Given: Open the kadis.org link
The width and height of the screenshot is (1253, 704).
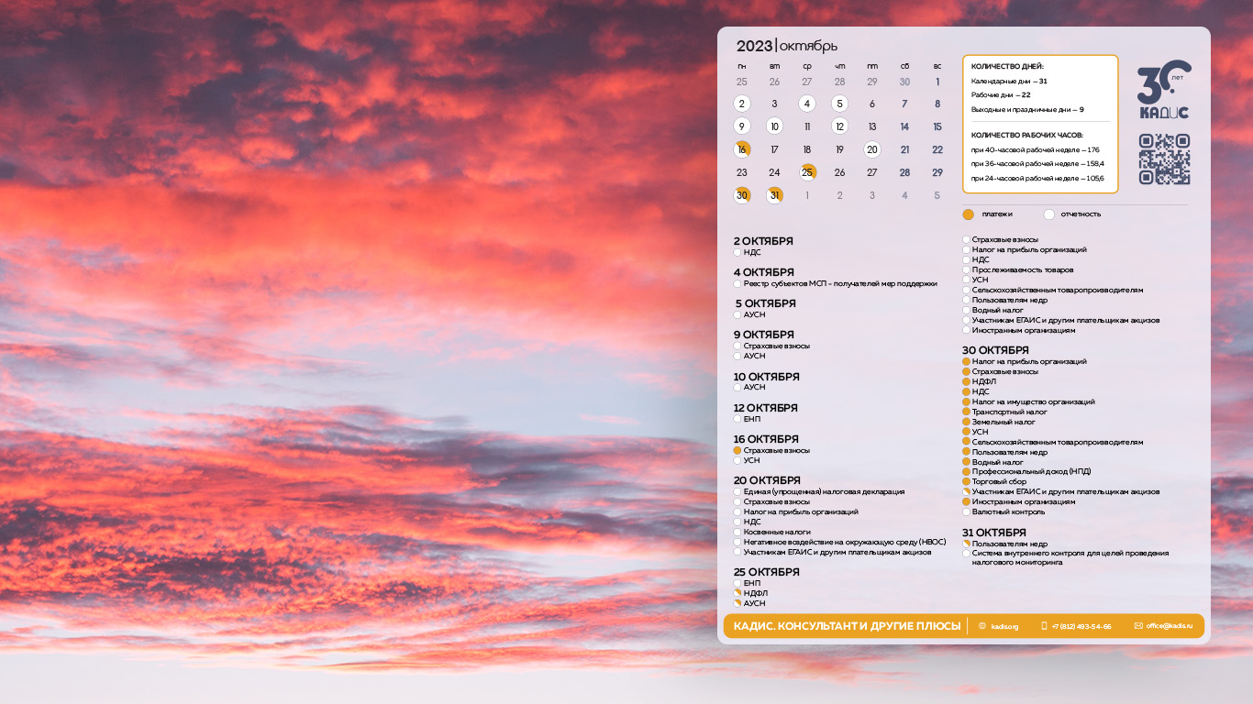Looking at the screenshot, I should [1005, 626].
